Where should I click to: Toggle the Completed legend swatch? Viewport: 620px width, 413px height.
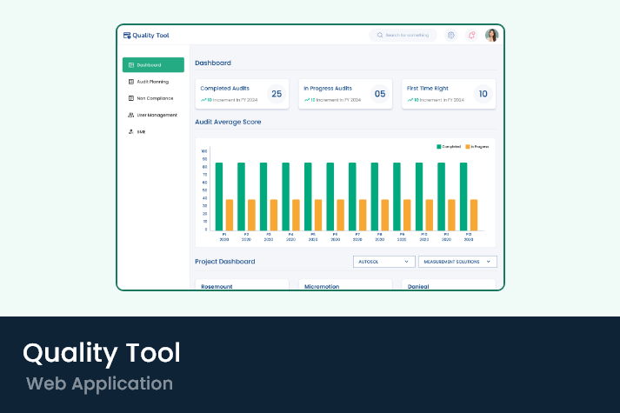(x=439, y=147)
